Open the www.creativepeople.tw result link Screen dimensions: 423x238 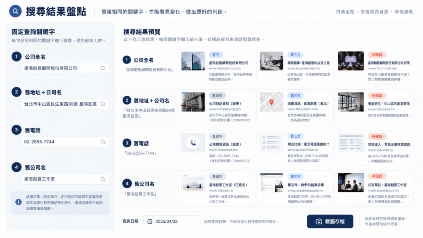point(305,190)
